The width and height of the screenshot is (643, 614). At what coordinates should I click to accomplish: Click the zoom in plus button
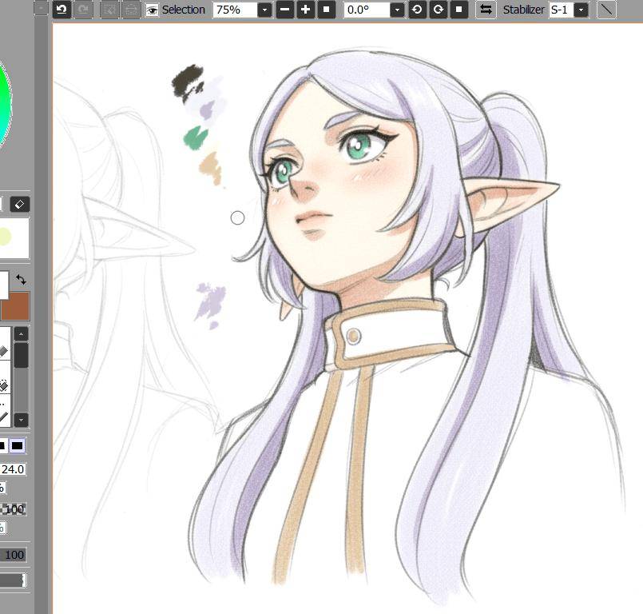306,10
